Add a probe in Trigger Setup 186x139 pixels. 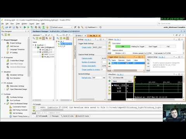(109, 63)
